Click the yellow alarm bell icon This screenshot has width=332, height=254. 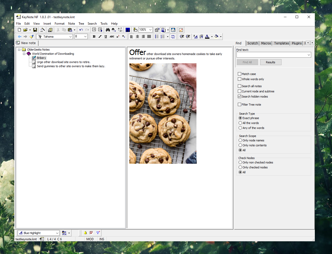coord(85,233)
